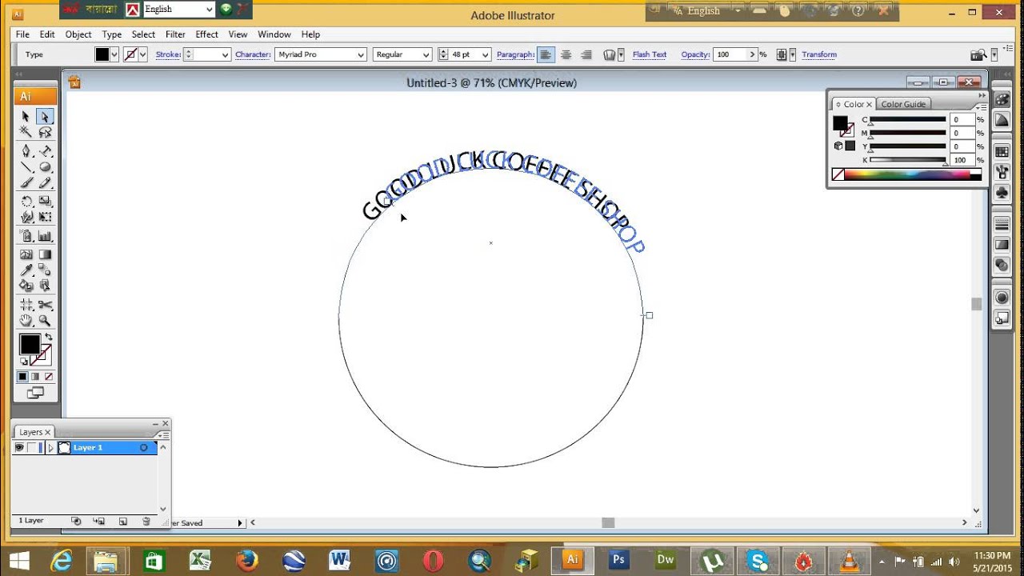Create new layer in Layers panel

pyautogui.click(x=122, y=521)
